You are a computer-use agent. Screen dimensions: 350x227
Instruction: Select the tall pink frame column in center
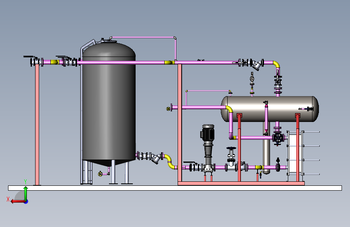point(180,123)
